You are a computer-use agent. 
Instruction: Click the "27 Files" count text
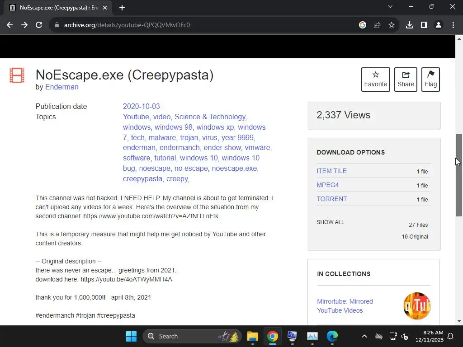tap(418, 225)
